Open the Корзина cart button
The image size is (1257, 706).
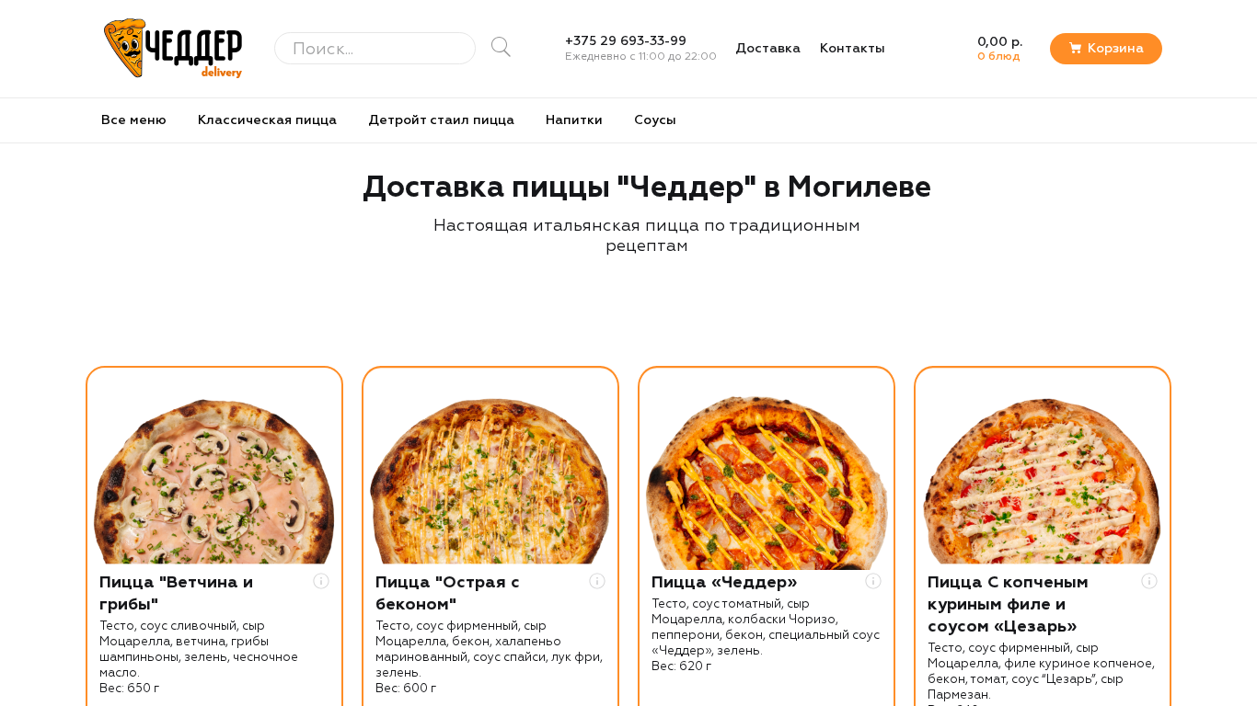click(1106, 49)
